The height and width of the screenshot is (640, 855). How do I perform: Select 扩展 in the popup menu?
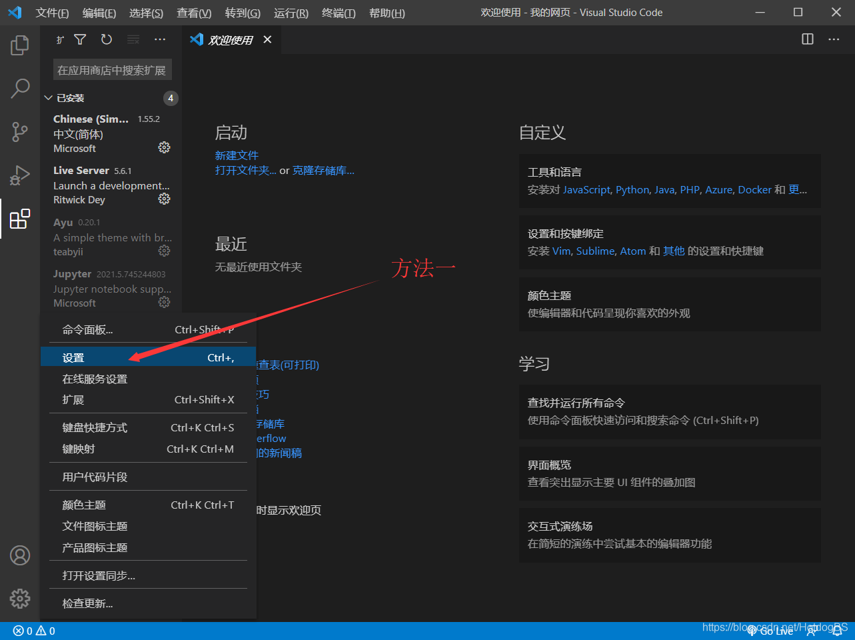[x=148, y=399]
